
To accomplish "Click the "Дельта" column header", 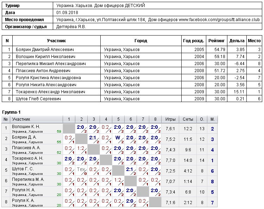I will [x=237, y=41].
